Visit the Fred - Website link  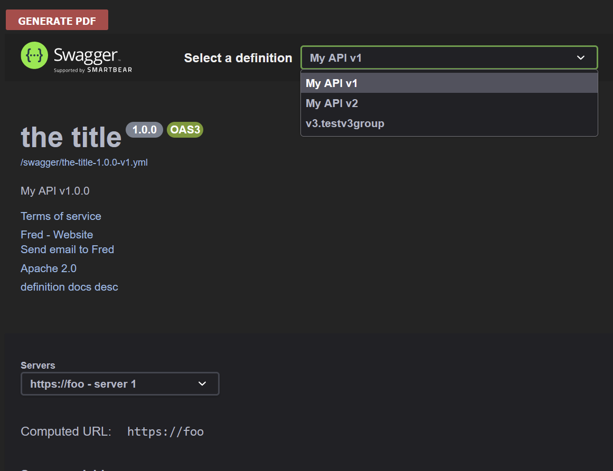[x=56, y=234]
